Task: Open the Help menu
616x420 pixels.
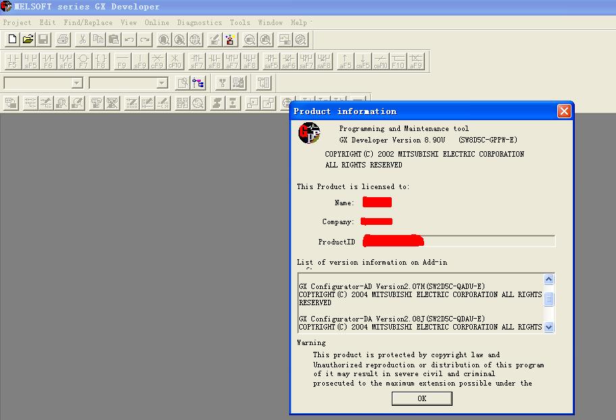Action: [299, 22]
